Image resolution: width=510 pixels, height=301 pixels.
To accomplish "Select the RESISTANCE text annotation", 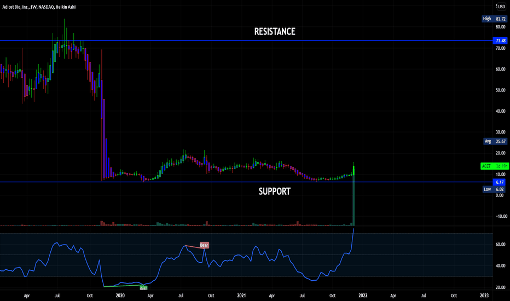I will (x=275, y=32).
